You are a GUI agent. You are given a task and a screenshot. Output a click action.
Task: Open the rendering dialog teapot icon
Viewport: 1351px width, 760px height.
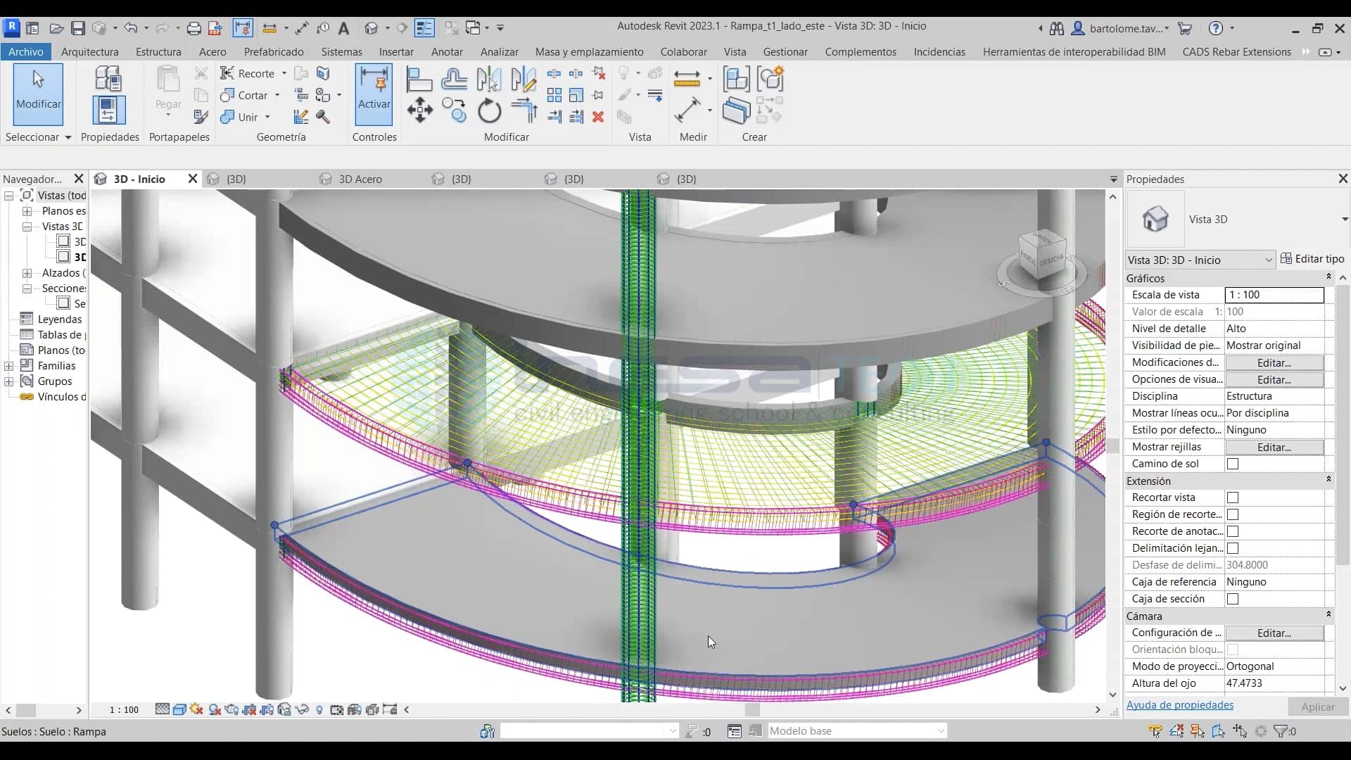tap(232, 709)
